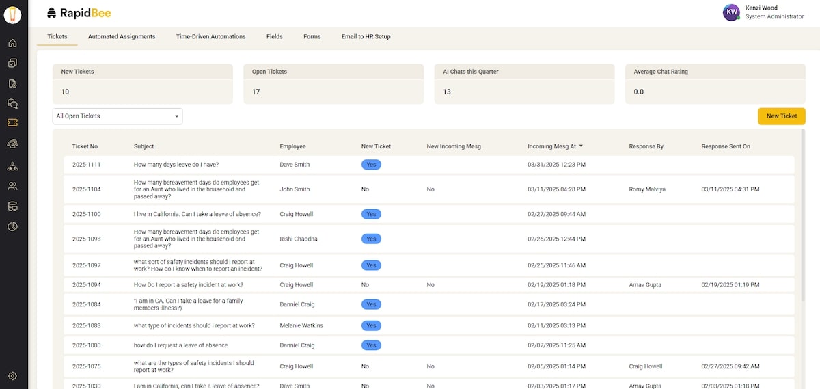The image size is (820, 389).
Task: Click the Yes badge in ticket 2025-1111 row
Action: (371, 165)
